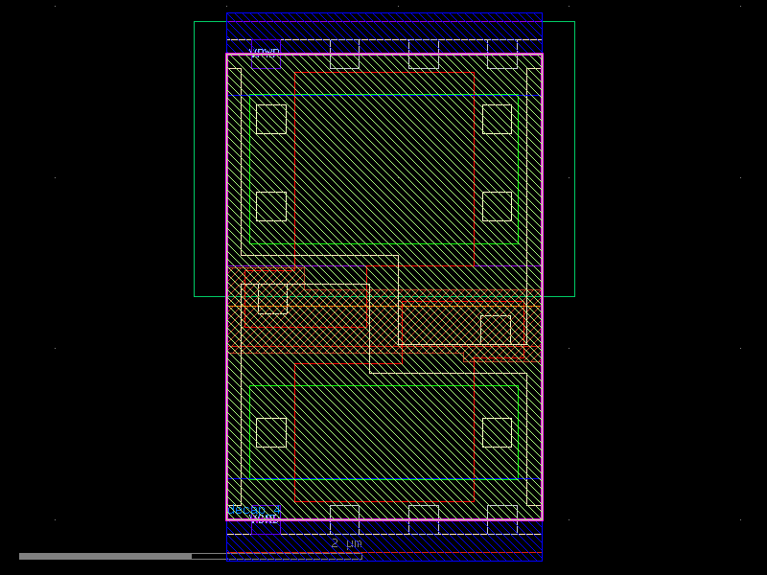Click the green diffusion outline in the upper half
Viewport: 767px width, 575px height.
pos(383,96)
